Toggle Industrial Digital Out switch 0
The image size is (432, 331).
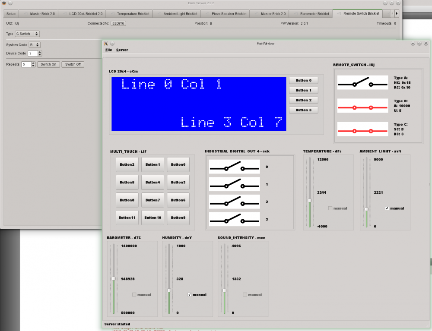point(234,167)
